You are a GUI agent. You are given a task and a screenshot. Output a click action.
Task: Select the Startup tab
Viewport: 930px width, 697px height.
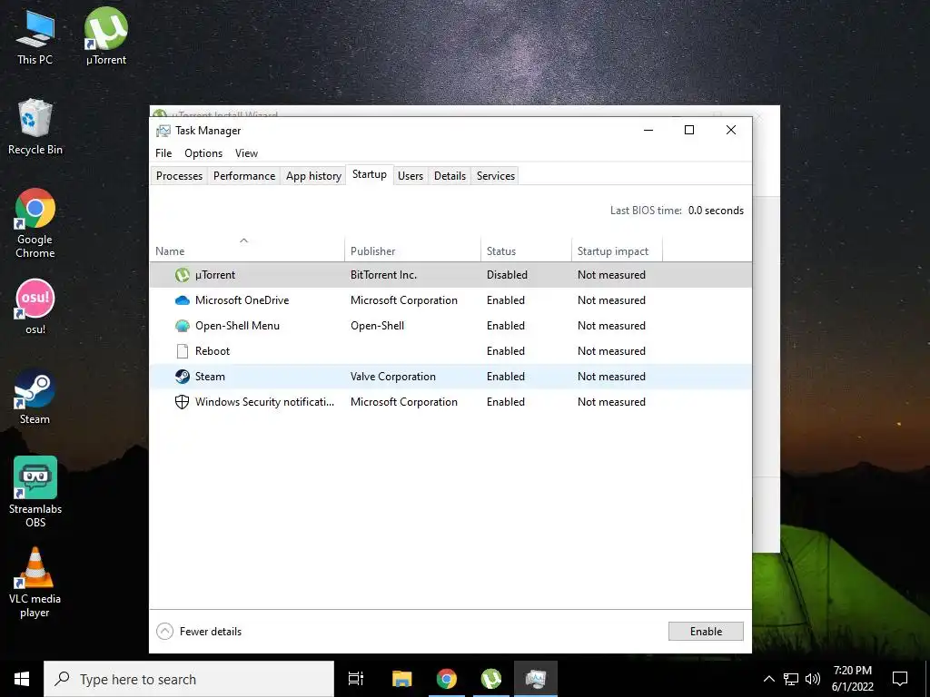[370, 174]
